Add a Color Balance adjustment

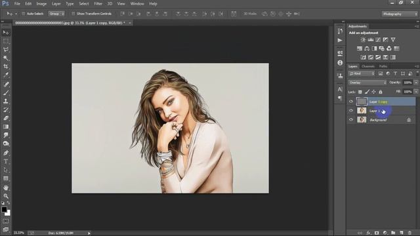(x=367, y=49)
